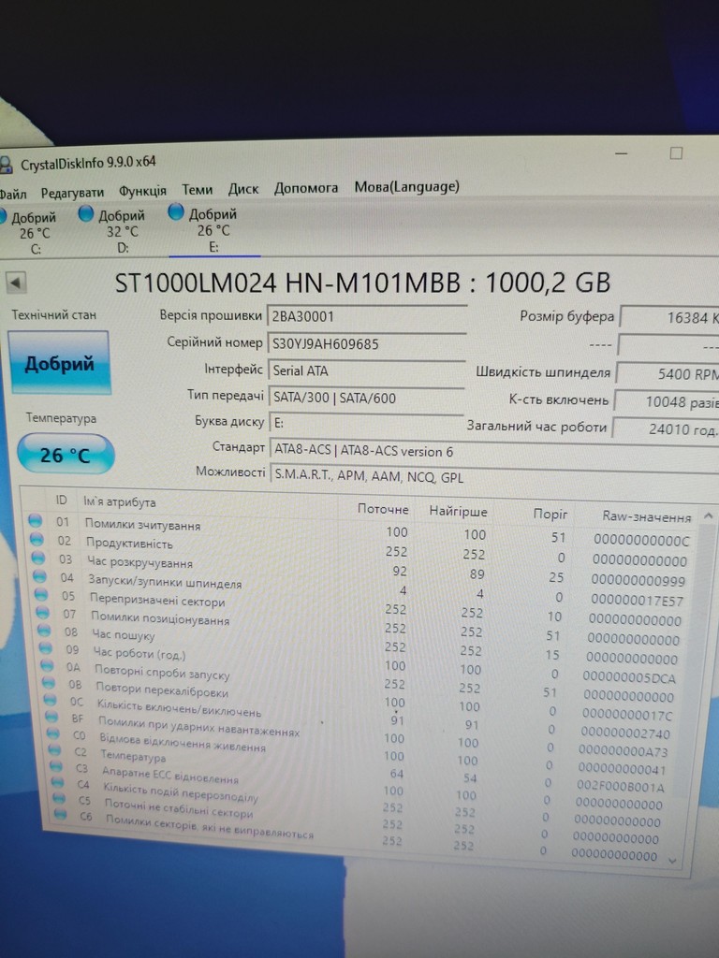This screenshot has width=719, height=958.
Task: Click status icon of row BF Помилки при ударних
Action: tap(52, 716)
